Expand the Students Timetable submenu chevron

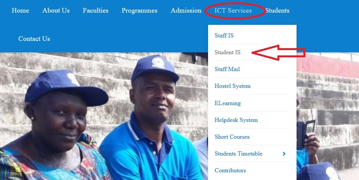click(x=284, y=154)
